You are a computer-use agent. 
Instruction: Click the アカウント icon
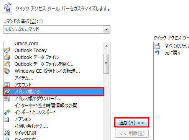[7, 85]
